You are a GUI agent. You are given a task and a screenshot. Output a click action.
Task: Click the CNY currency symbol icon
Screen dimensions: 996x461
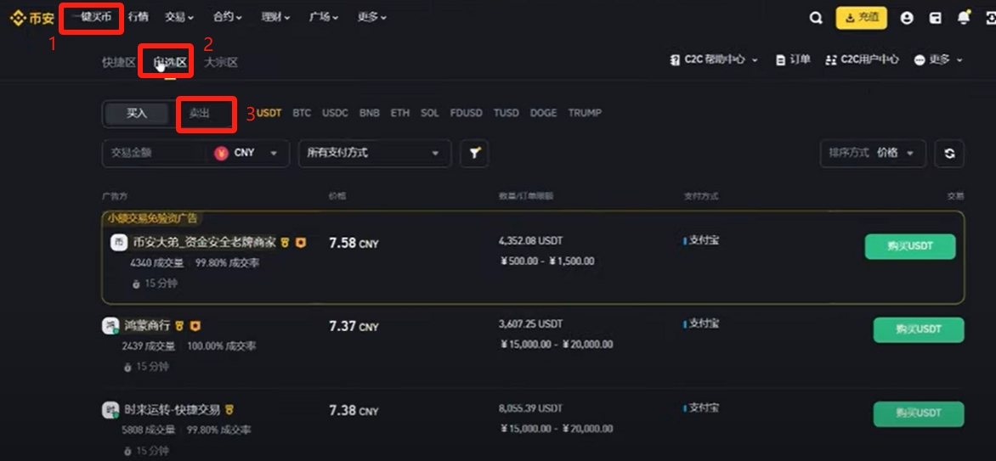221,153
